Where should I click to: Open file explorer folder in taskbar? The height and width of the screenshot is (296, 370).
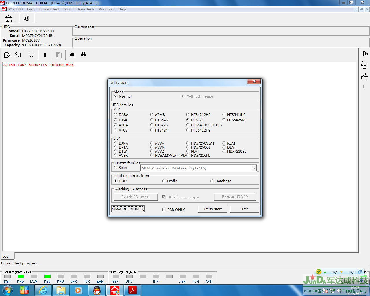pos(61,290)
